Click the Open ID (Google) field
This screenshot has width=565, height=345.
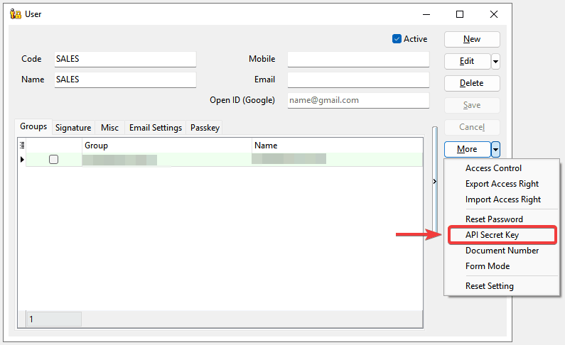(358, 100)
